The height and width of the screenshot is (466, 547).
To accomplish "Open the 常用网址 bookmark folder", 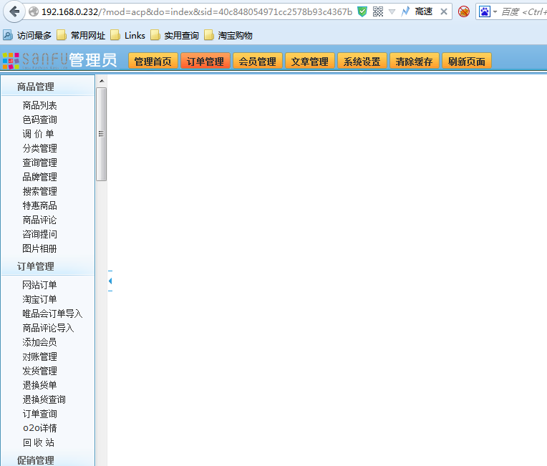I will point(81,35).
